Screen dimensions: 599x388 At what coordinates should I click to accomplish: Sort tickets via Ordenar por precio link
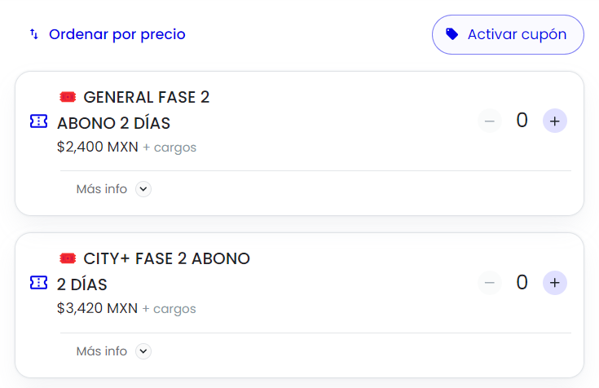[x=117, y=34]
